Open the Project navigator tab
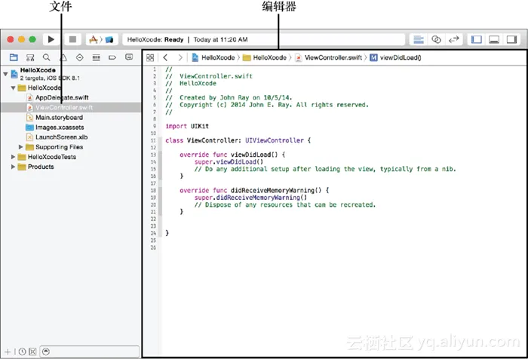This screenshot has width=528, height=359. coord(14,57)
